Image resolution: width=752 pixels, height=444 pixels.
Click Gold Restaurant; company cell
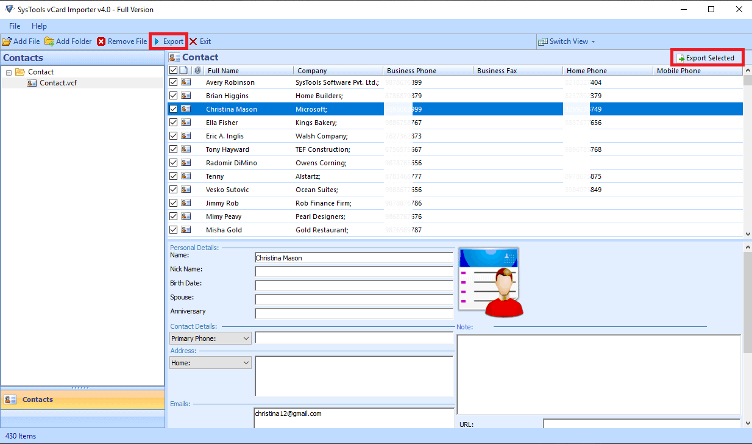pyautogui.click(x=322, y=230)
